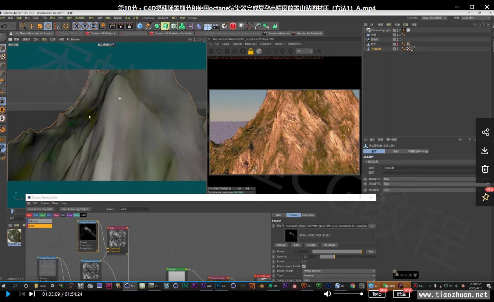The image size is (494, 302).
Task: Open 编辑器可见 dropdown
Action: (437, 179)
